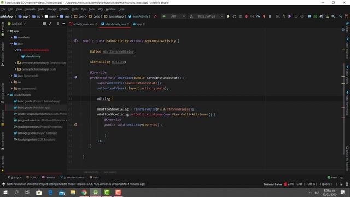Image resolution: width=350 pixels, height=197 pixels.
Task: Open the Version Control tool window
Action: pyautogui.click(x=72, y=177)
